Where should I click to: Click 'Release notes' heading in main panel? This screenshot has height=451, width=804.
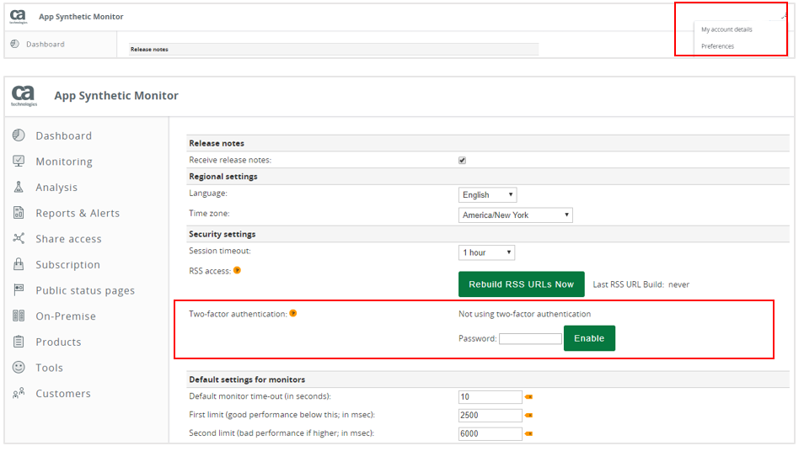(217, 143)
